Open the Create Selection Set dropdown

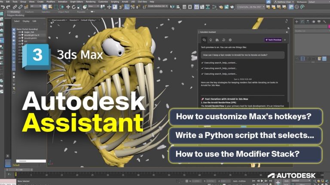coord(158,6)
